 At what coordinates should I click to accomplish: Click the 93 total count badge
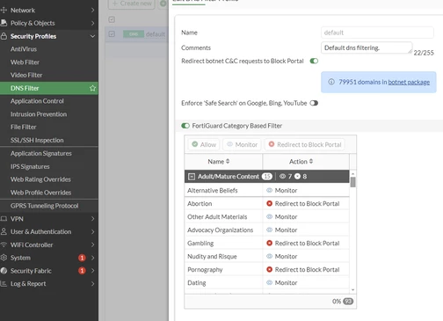pos(348,302)
